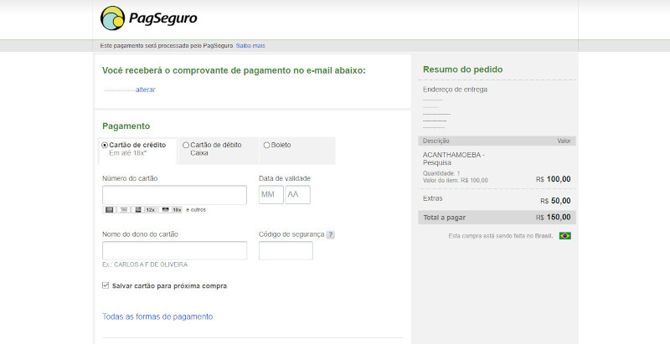The height and width of the screenshot is (344, 670).
Task: Focus the Nome do dono do cartão field
Action: 174,250
